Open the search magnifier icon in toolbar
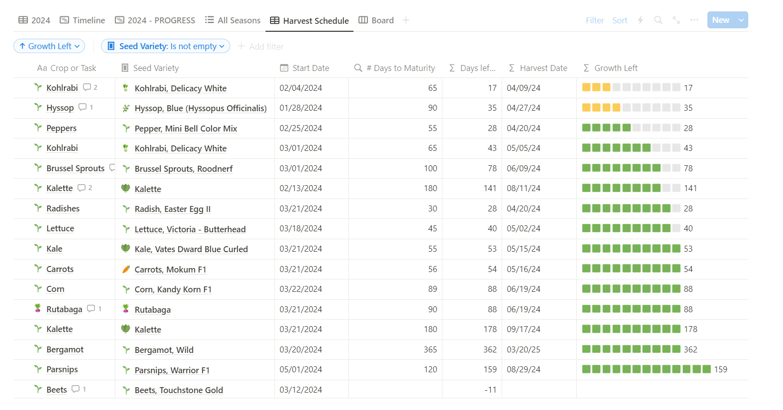 (658, 20)
